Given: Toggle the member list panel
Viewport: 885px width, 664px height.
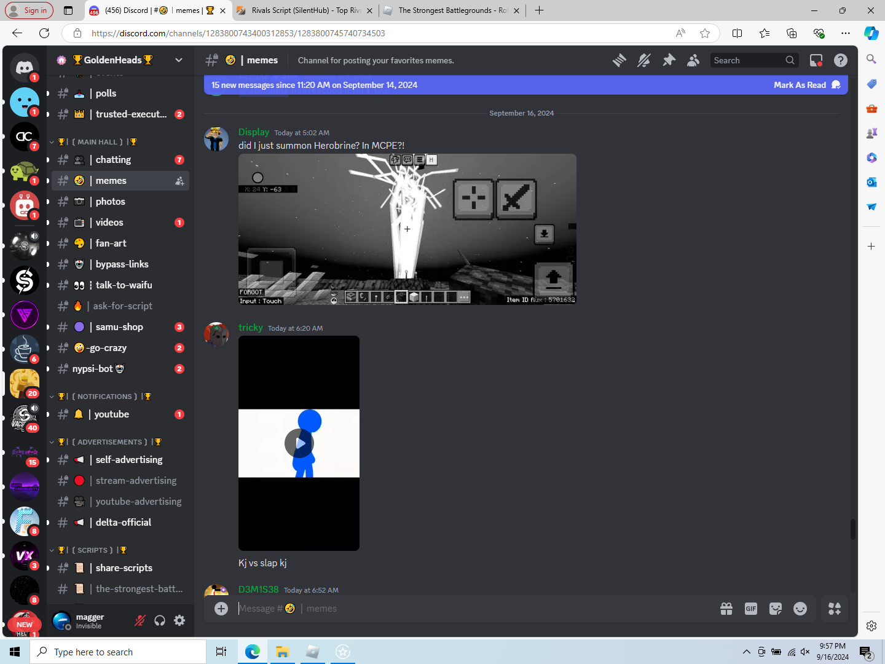Looking at the screenshot, I should 693,60.
